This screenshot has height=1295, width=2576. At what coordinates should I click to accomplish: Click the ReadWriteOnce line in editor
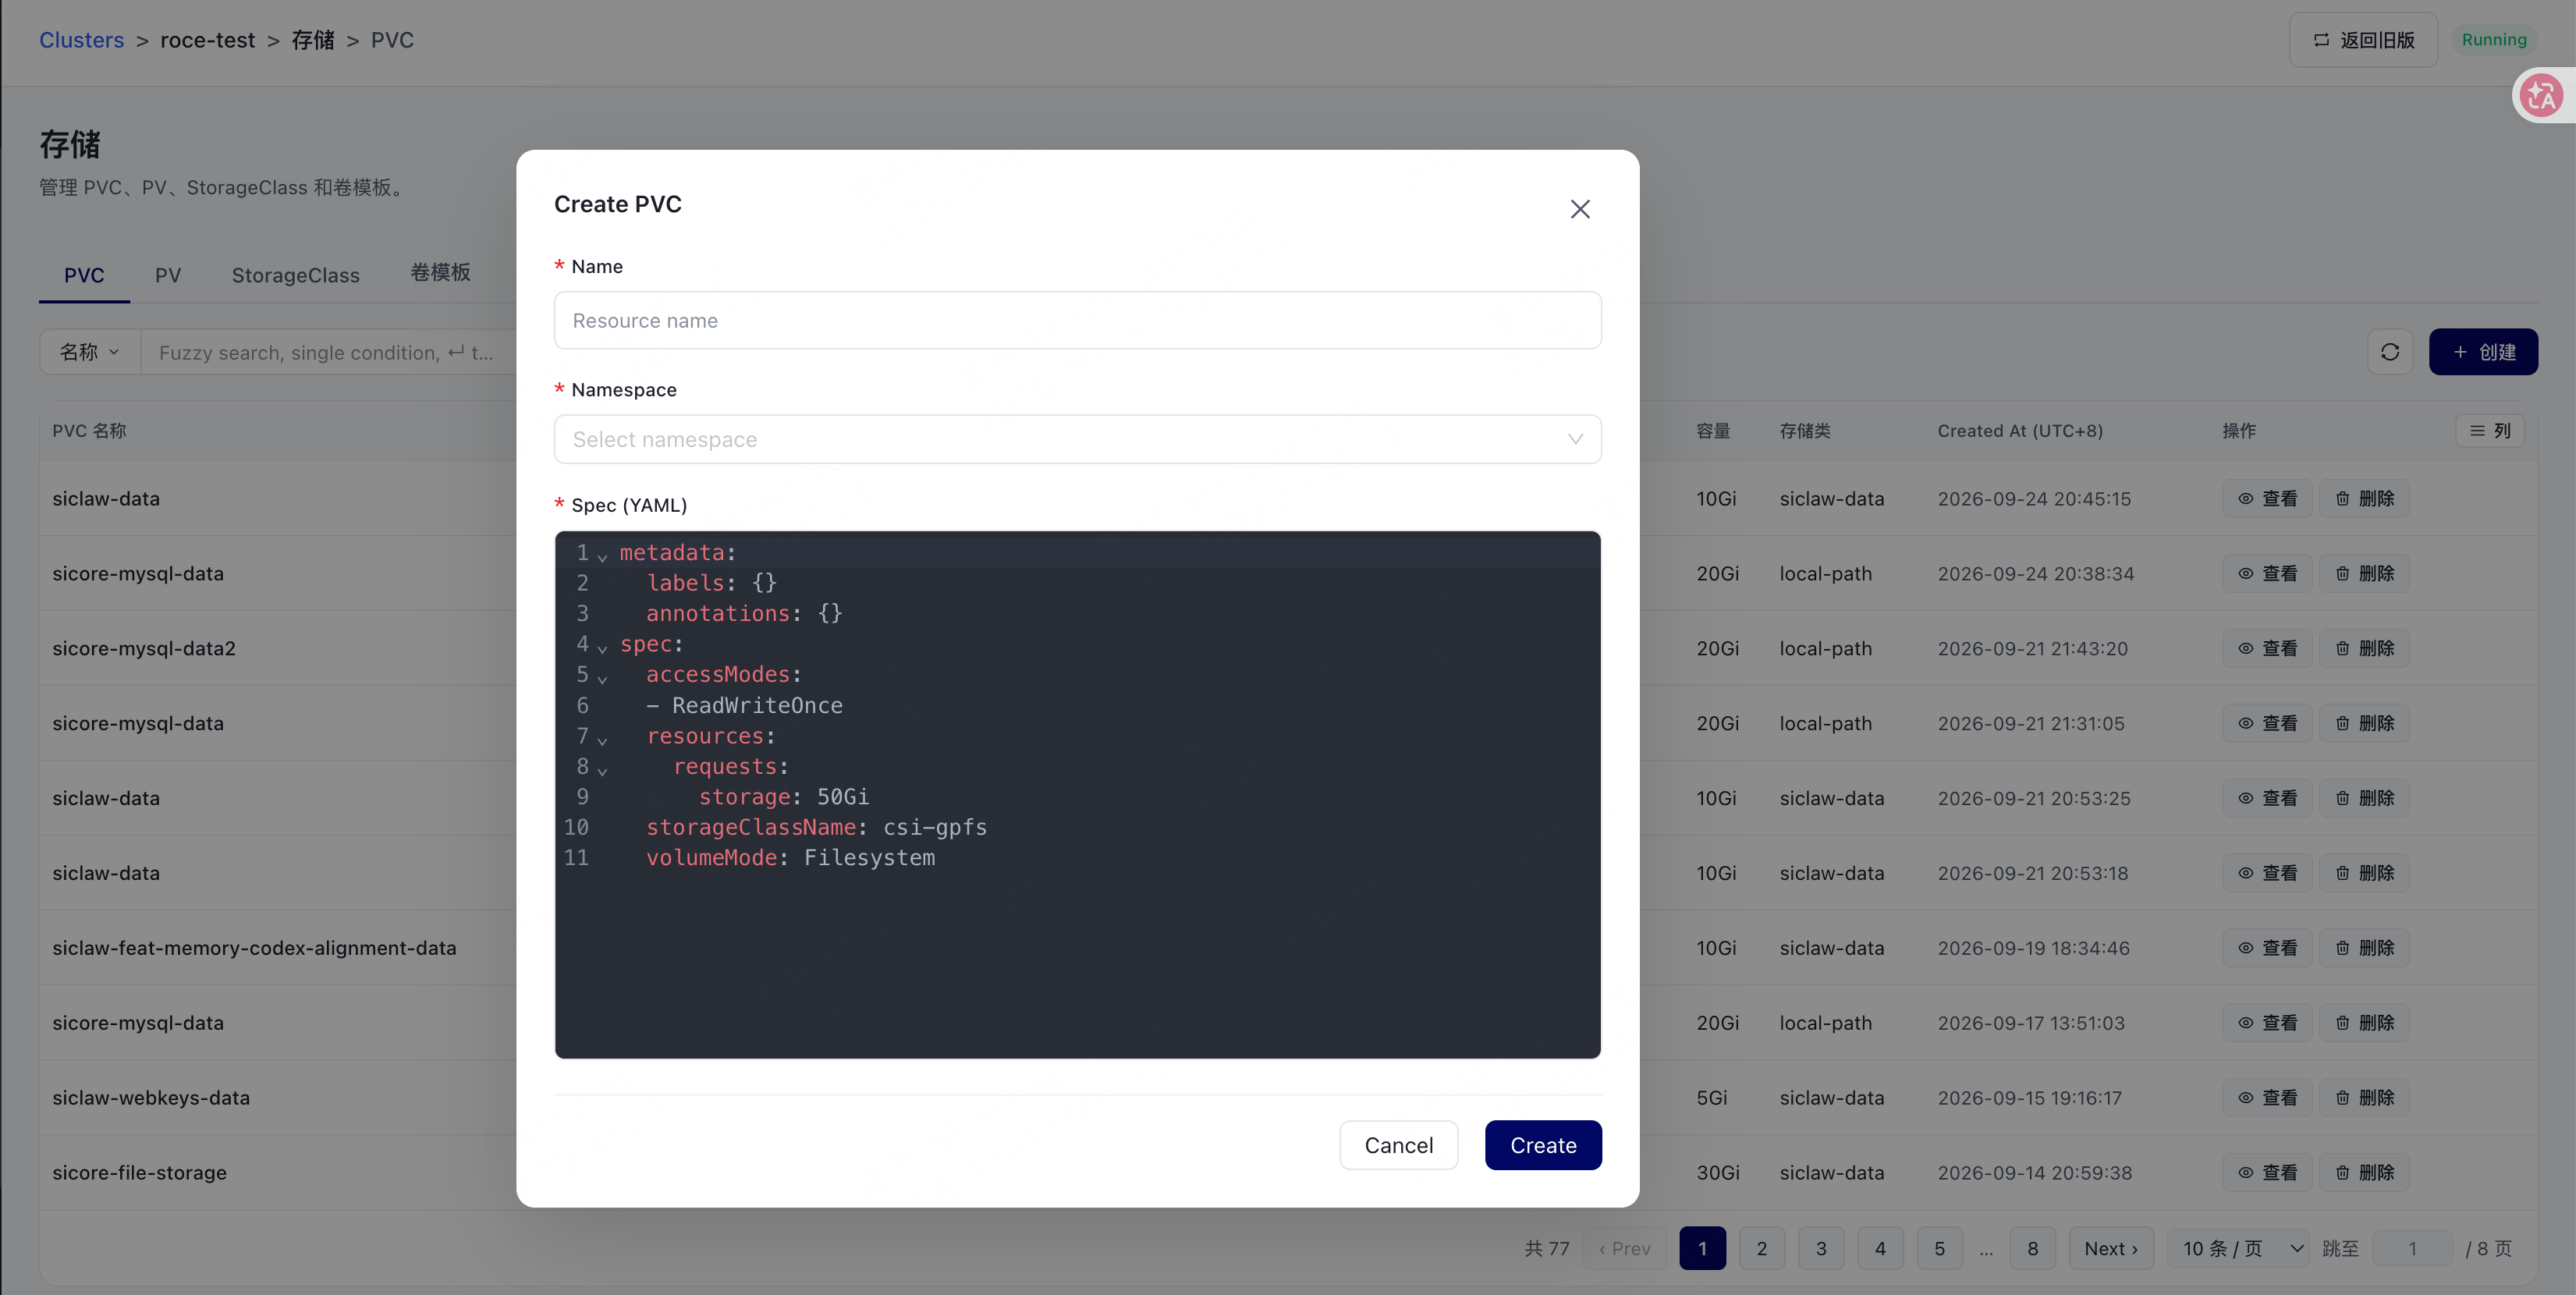point(744,705)
